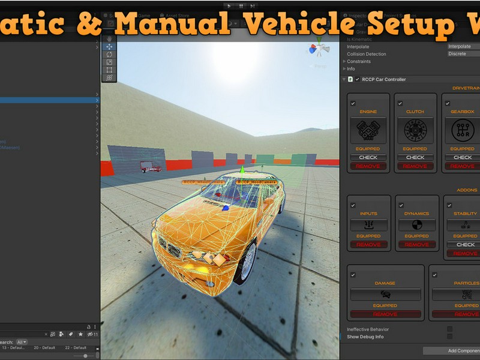Uncheck the Inputs module checkbox
The width and height of the screenshot is (480, 360).
tap(353, 205)
